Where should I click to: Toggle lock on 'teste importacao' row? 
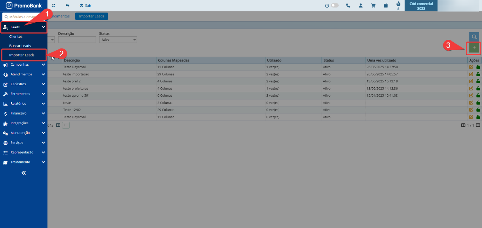478,74
